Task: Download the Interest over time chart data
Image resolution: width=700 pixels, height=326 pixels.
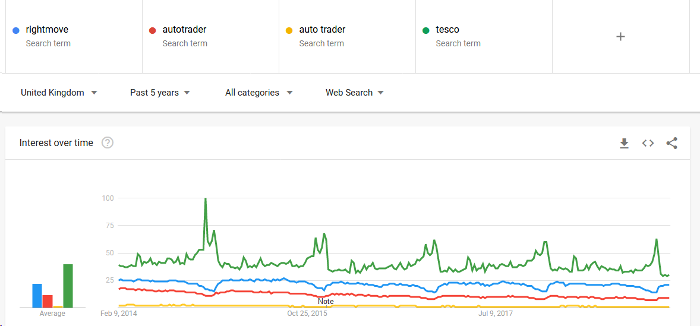Action: [x=624, y=143]
